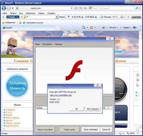Click the mail.ru search key icon
The height and width of the screenshot is (136, 143).
tap(25, 17)
